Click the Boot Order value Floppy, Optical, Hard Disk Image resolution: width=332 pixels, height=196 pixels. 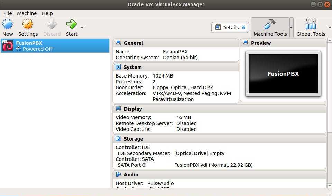click(183, 87)
